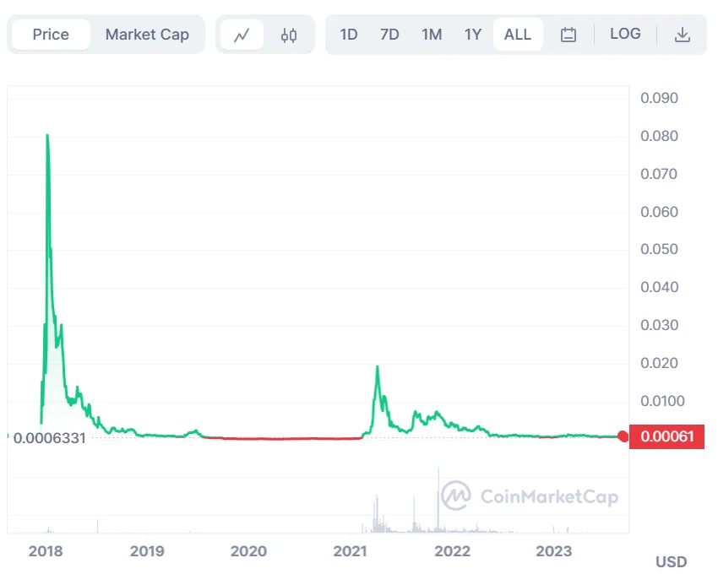Click the 2021 price spike on the chart
718x585 pixels.
click(378, 366)
